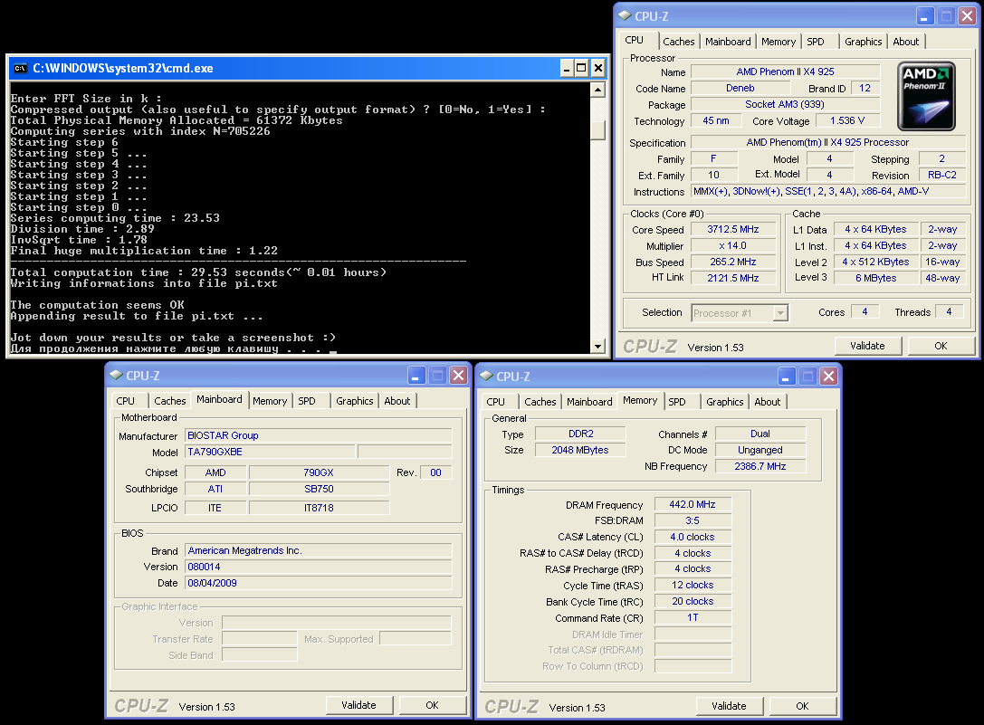
Task: Click Validate in Memory CPU-Z window
Action: point(730,706)
